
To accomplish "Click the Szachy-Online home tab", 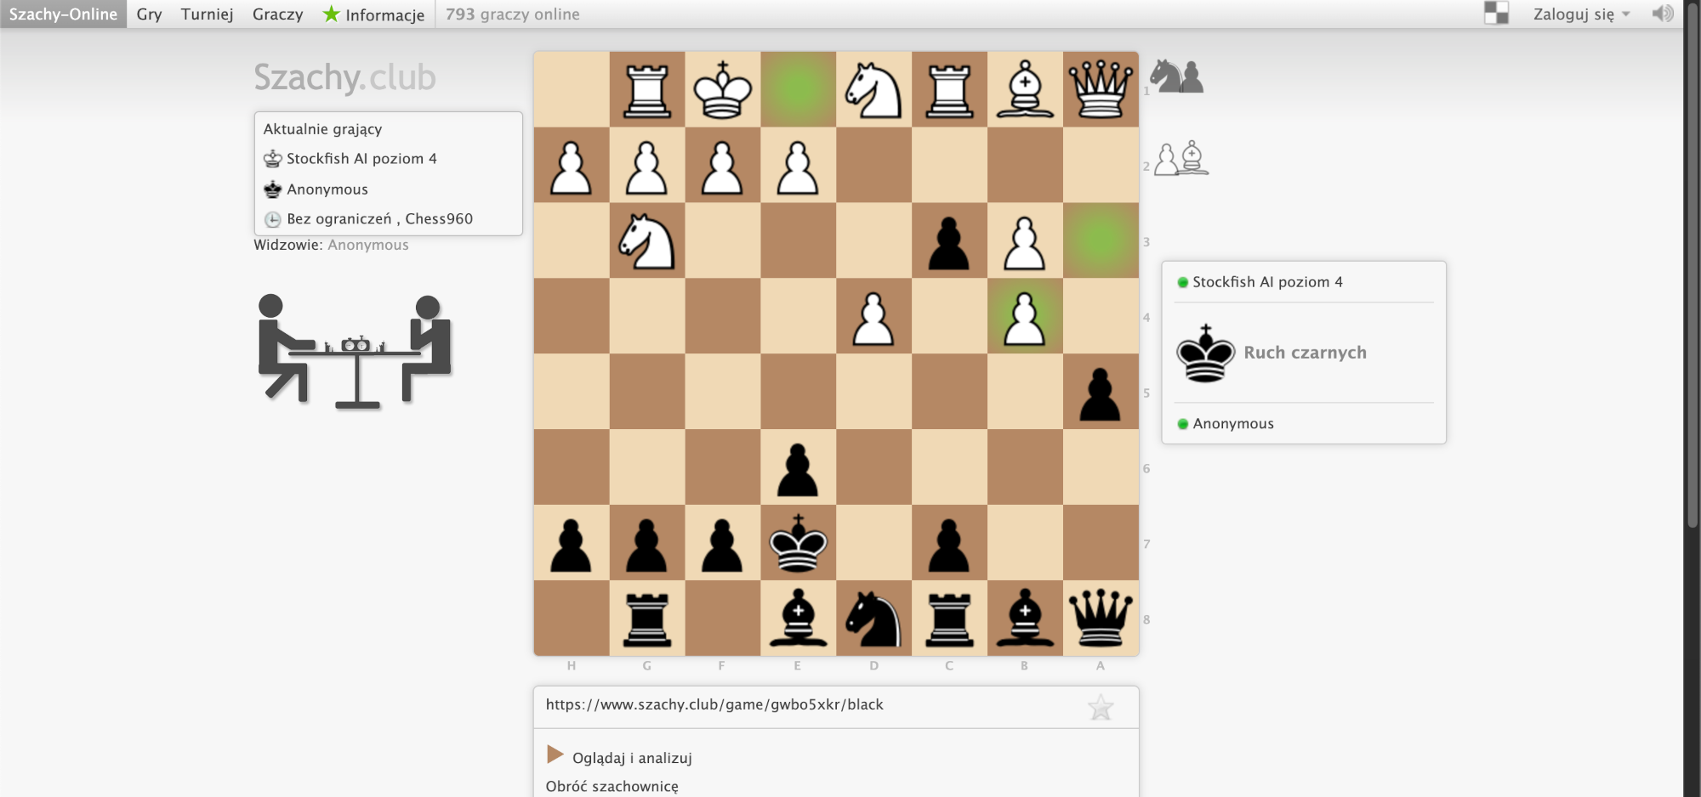I will [63, 14].
